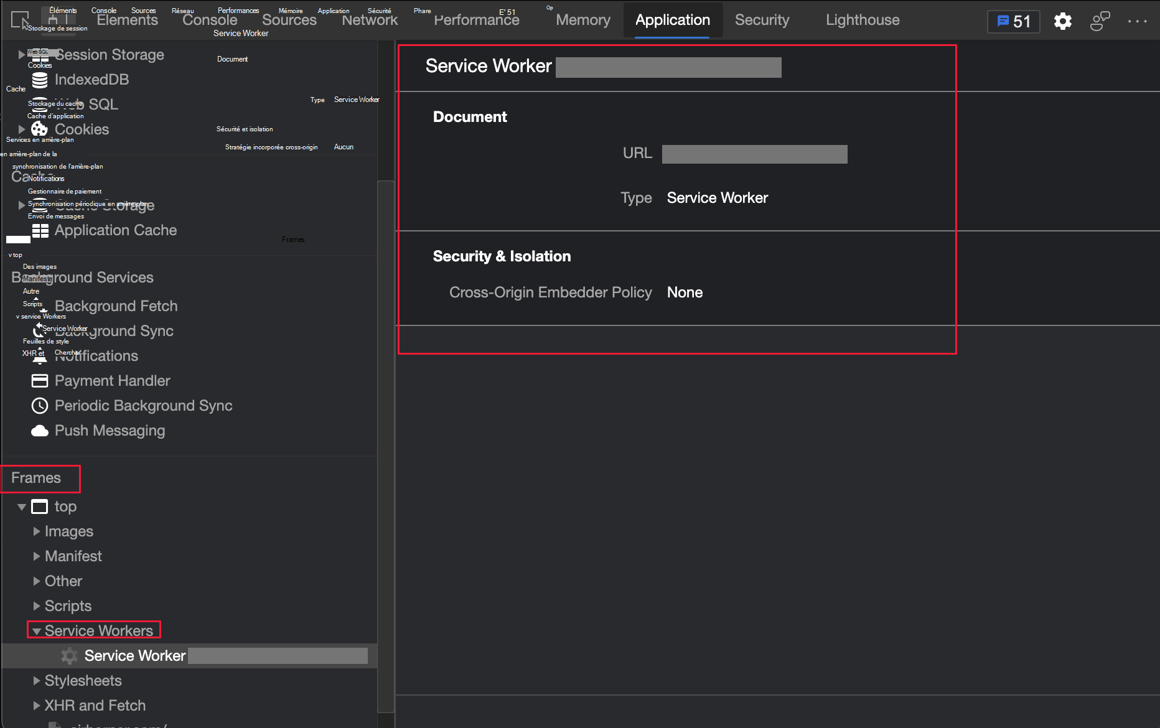Select the Service Workers tree item
The width and height of the screenshot is (1160, 728).
[99, 631]
